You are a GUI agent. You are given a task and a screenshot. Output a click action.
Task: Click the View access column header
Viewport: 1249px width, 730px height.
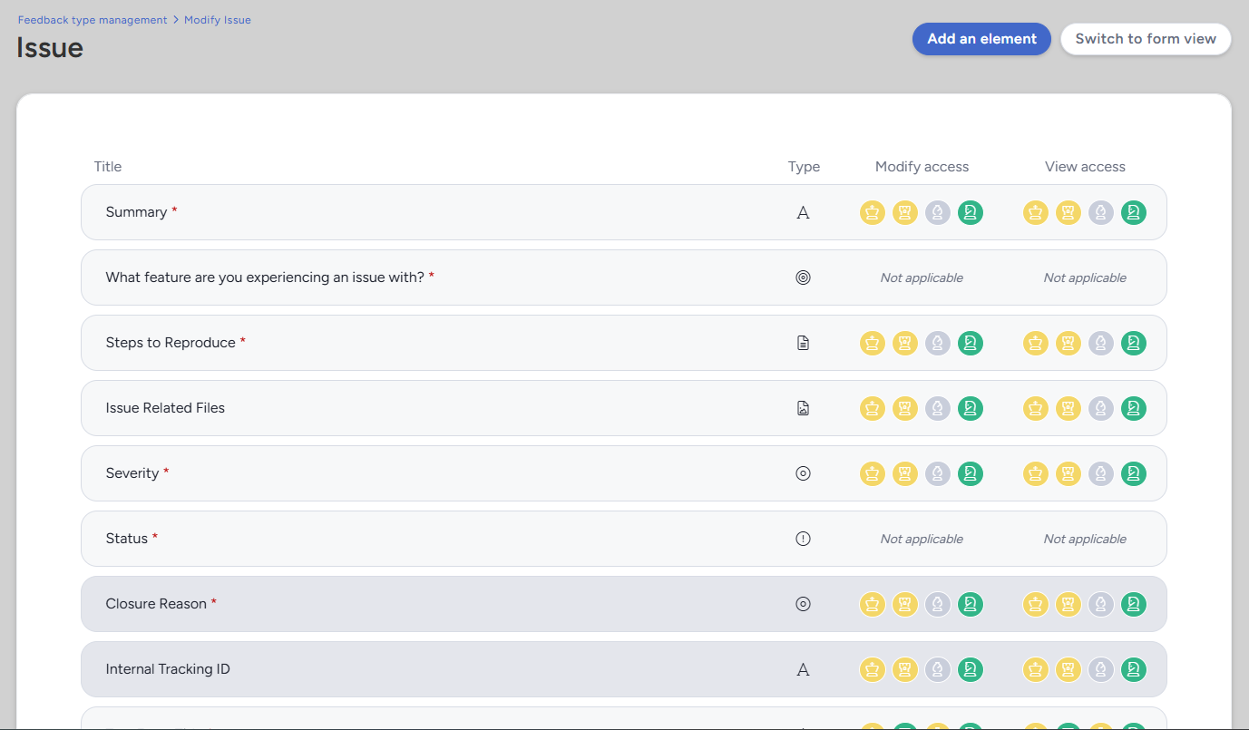pyautogui.click(x=1085, y=167)
